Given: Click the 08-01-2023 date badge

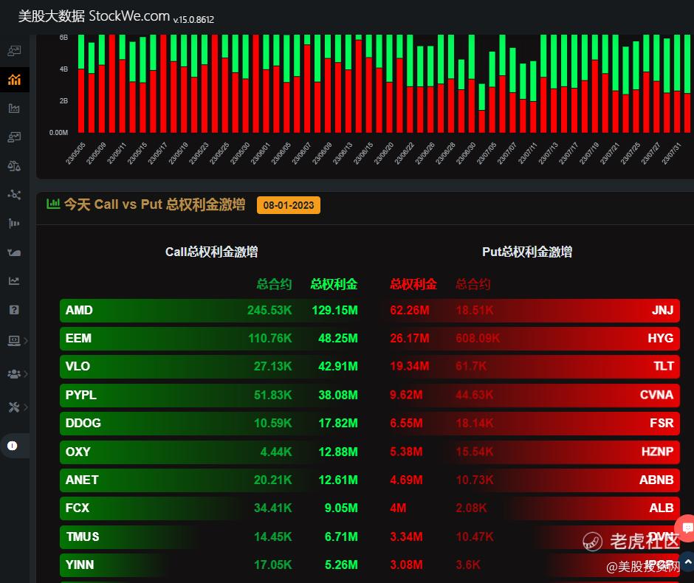Looking at the screenshot, I should (289, 205).
